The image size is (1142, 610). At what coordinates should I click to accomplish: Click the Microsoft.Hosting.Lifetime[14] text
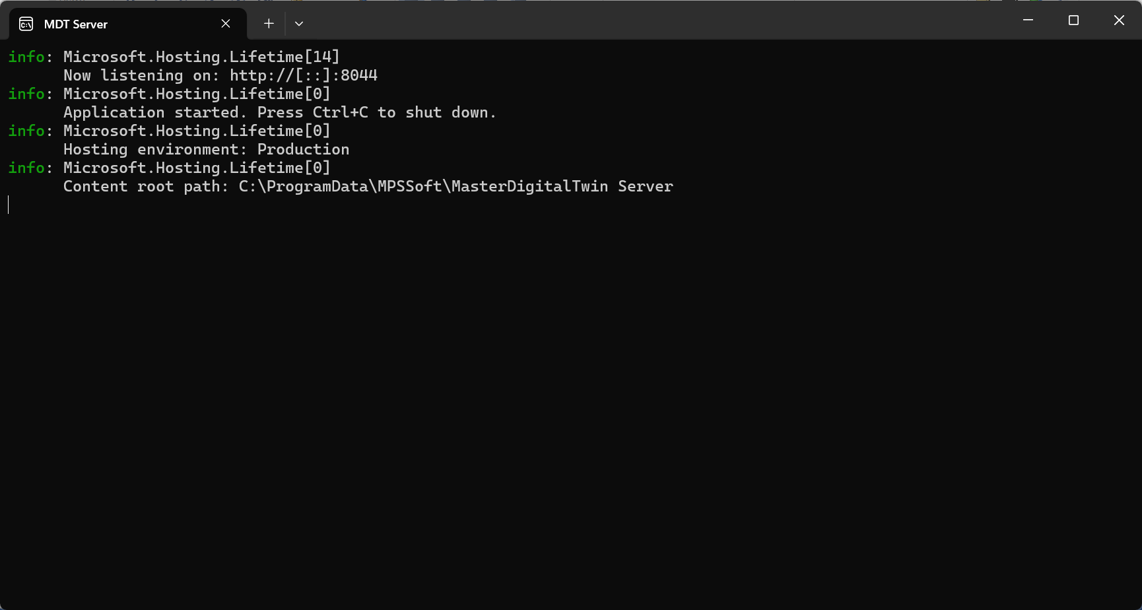(201, 57)
